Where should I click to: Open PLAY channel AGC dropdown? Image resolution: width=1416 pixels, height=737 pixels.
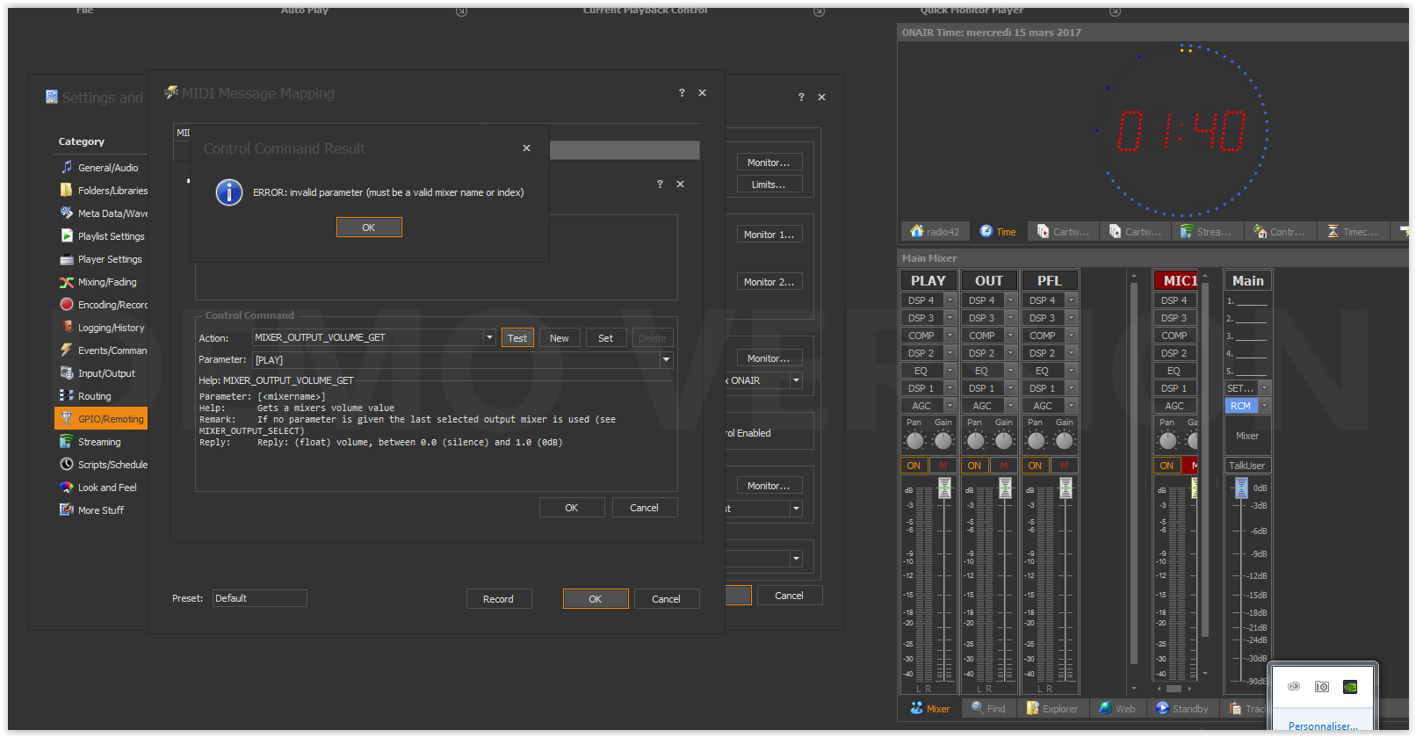pyautogui.click(x=950, y=406)
